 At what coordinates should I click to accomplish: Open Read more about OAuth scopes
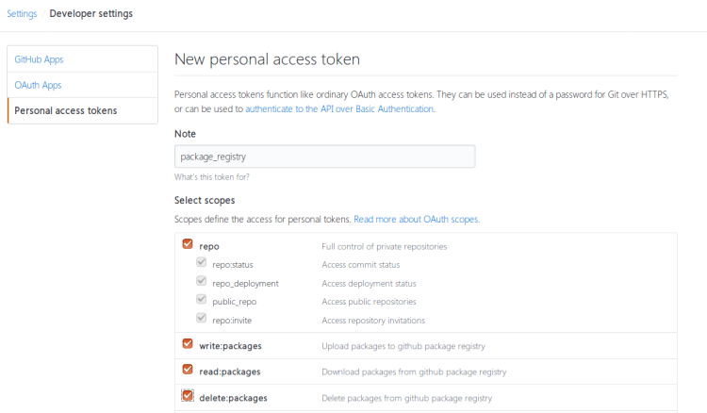tap(417, 219)
